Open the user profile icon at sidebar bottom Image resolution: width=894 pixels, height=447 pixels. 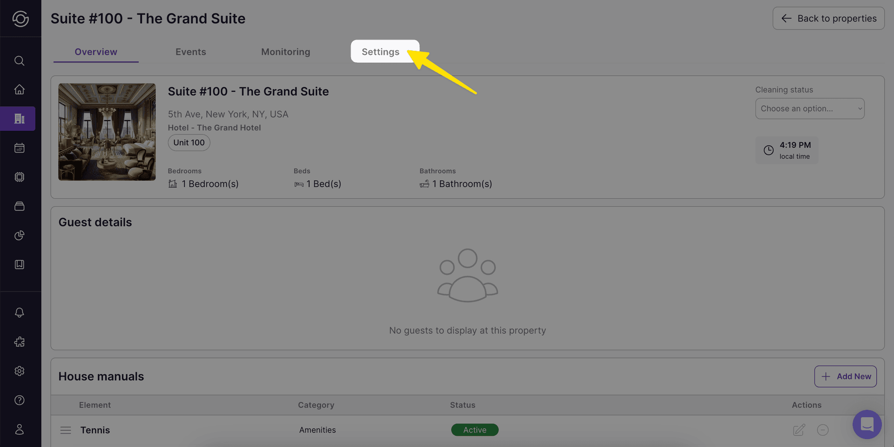coord(19,429)
